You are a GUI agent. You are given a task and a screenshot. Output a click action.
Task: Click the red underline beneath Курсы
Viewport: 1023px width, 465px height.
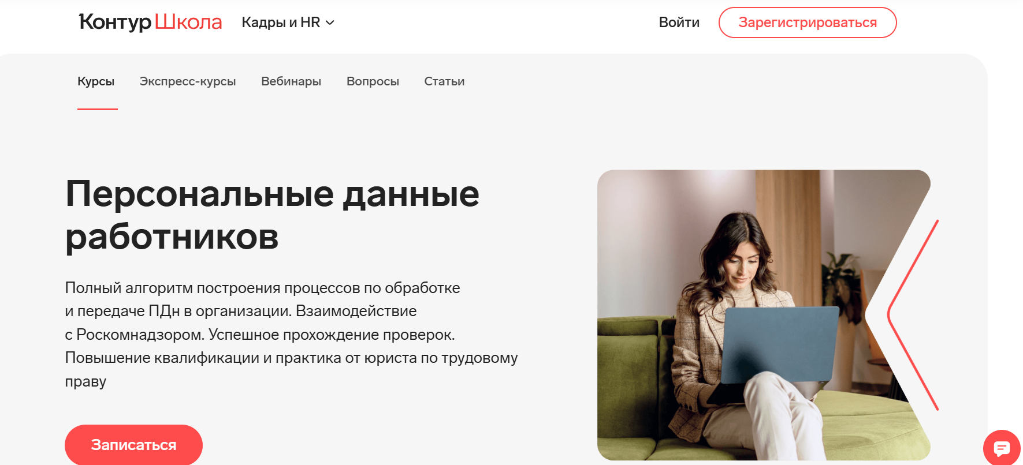[98, 108]
